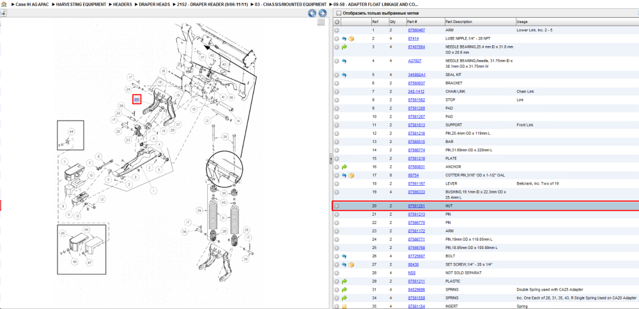Click the add circle on LEVER row
Viewport: 639px width, 309px height.
click(x=337, y=184)
